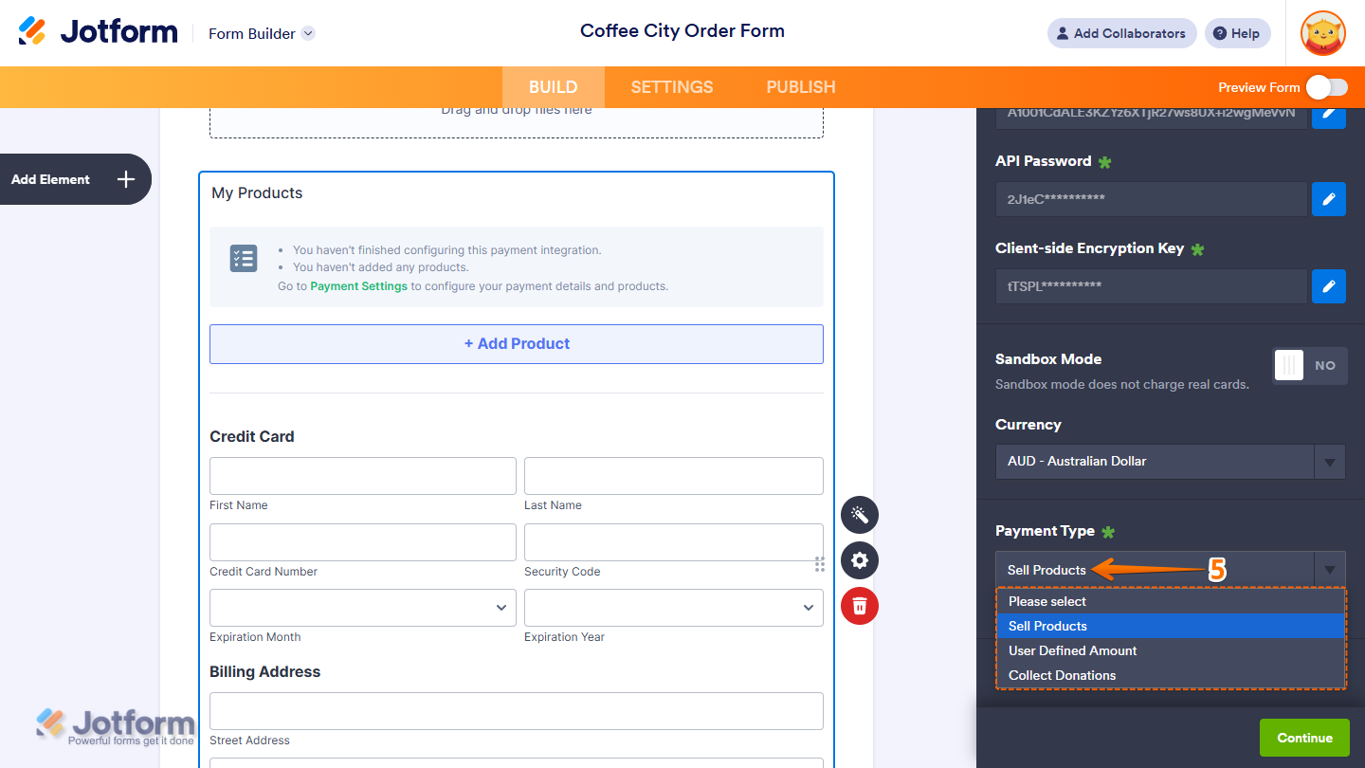Image resolution: width=1365 pixels, height=768 pixels.
Task: Toggle Sandbox Mode switch
Action: (1309, 365)
